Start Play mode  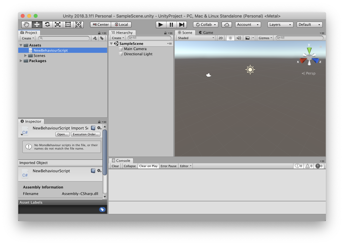pyautogui.click(x=161, y=25)
